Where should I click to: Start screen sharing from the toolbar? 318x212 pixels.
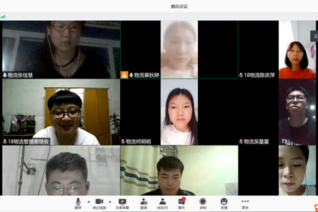coord(122,203)
